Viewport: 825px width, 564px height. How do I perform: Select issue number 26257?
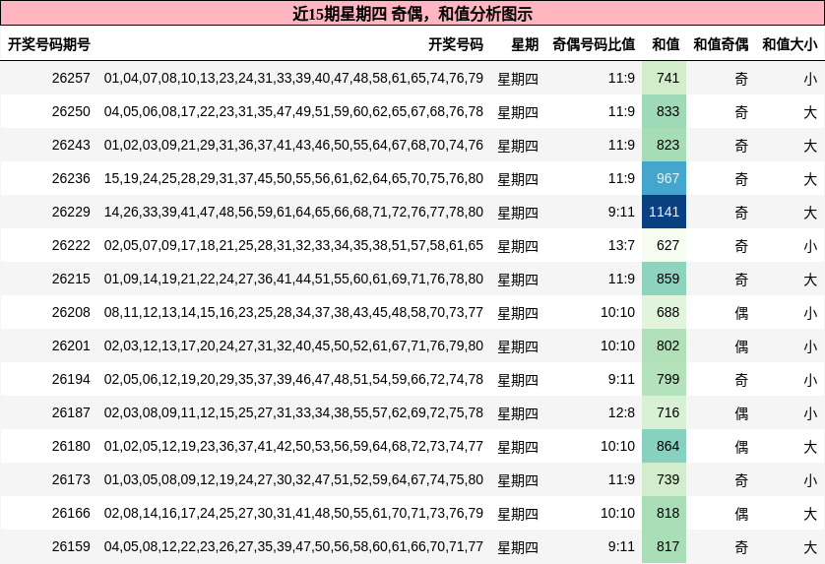71,79
